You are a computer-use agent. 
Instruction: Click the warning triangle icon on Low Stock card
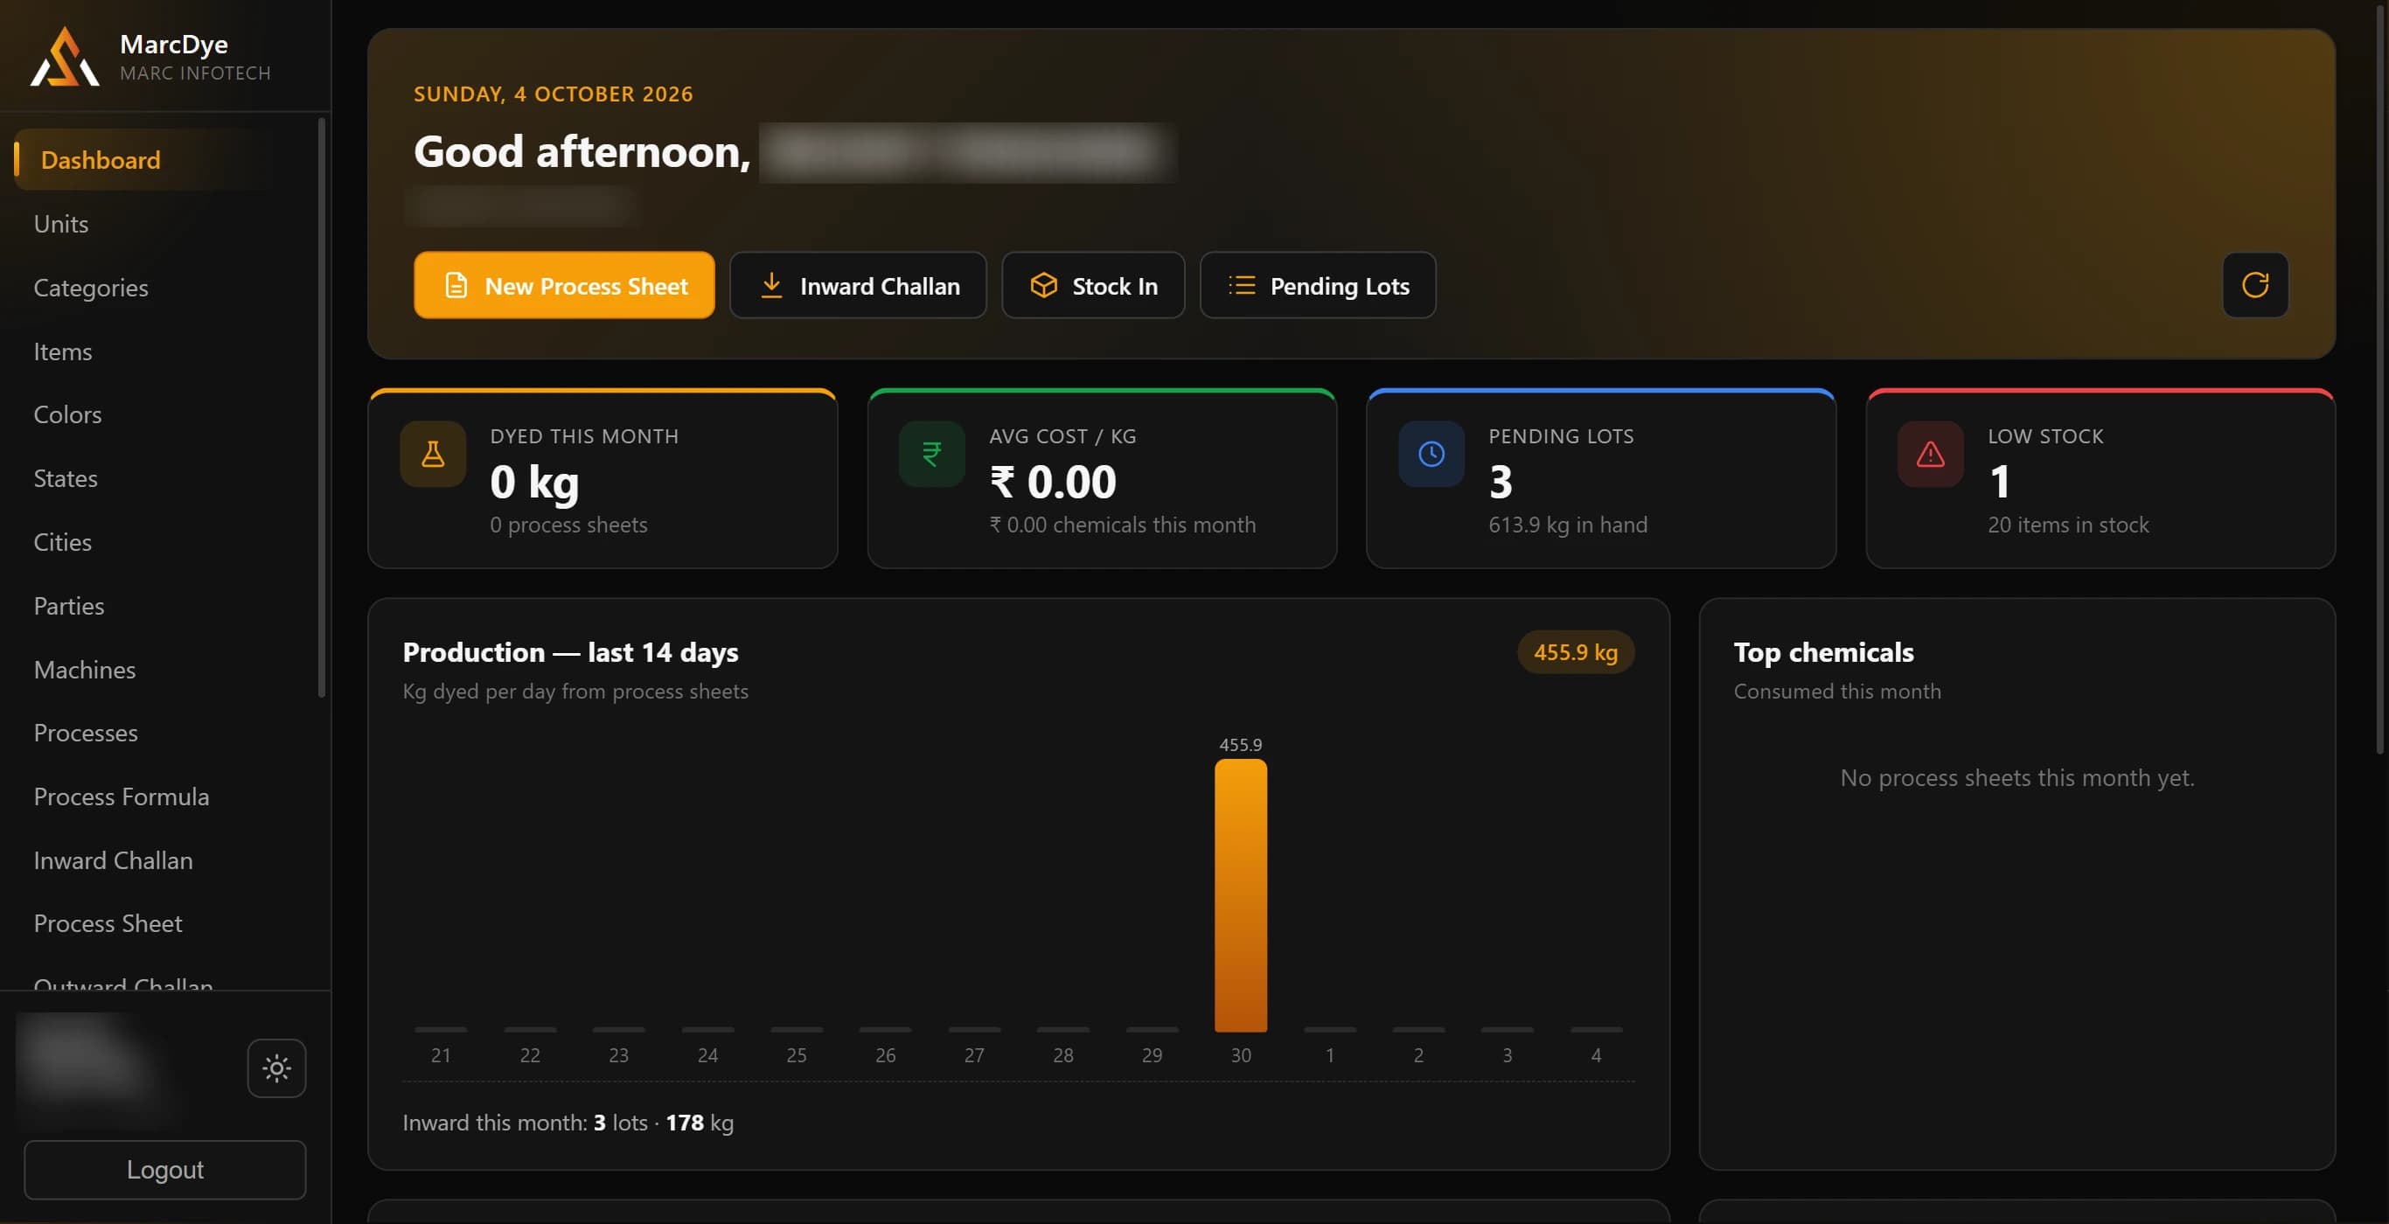1930,455
